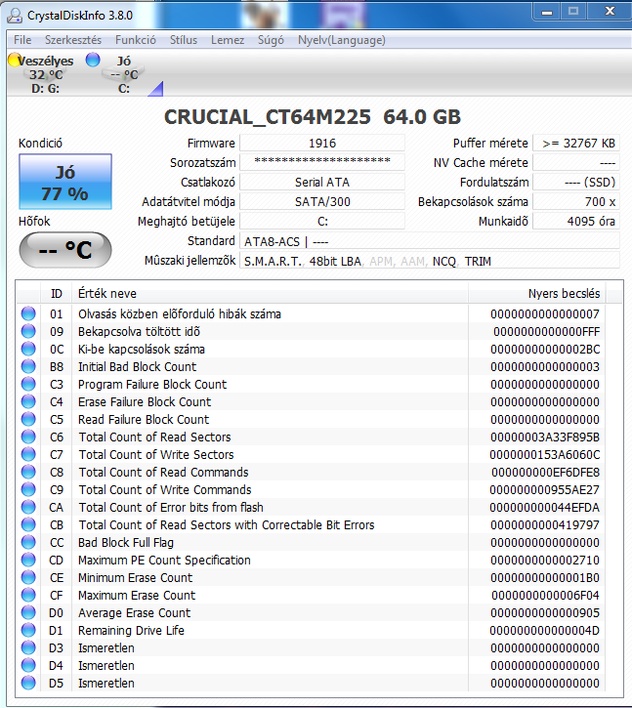The height and width of the screenshot is (708, 632).
Task: Click the Csatlakozó field showing Serial ATA
Action: tap(322, 182)
